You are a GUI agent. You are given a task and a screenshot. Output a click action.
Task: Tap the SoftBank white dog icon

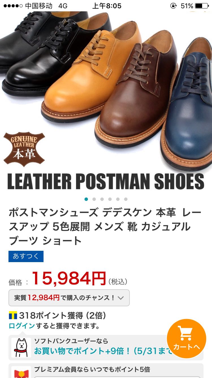[21, 347]
